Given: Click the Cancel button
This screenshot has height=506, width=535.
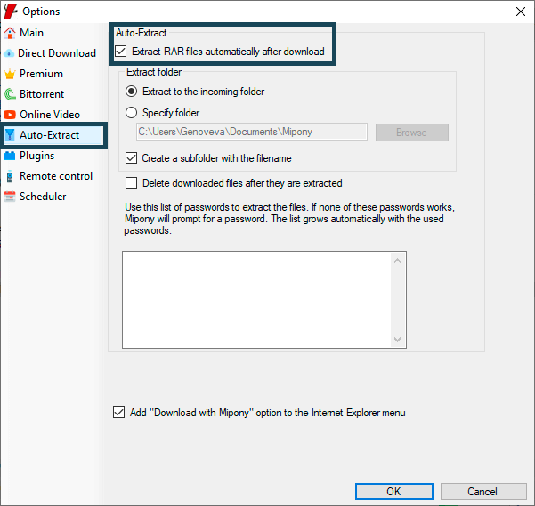Looking at the screenshot, I should point(483,492).
